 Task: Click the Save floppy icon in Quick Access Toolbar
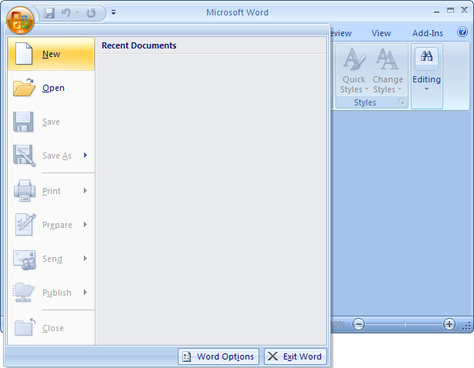pos(49,12)
